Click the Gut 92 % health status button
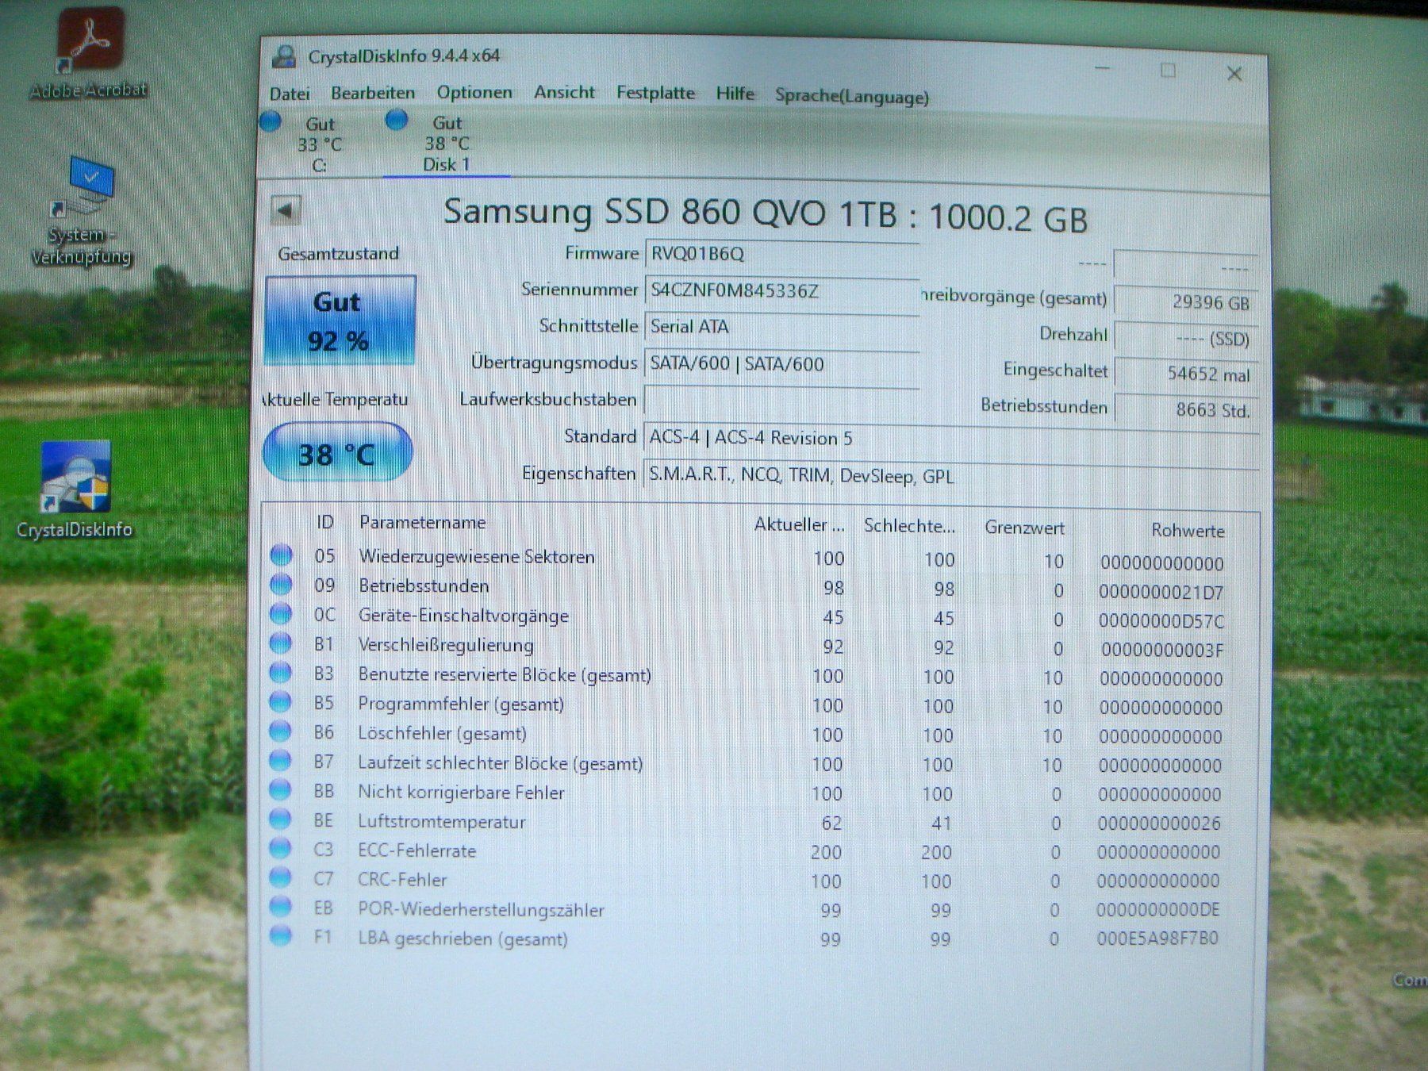This screenshot has height=1071, width=1428. point(340,321)
